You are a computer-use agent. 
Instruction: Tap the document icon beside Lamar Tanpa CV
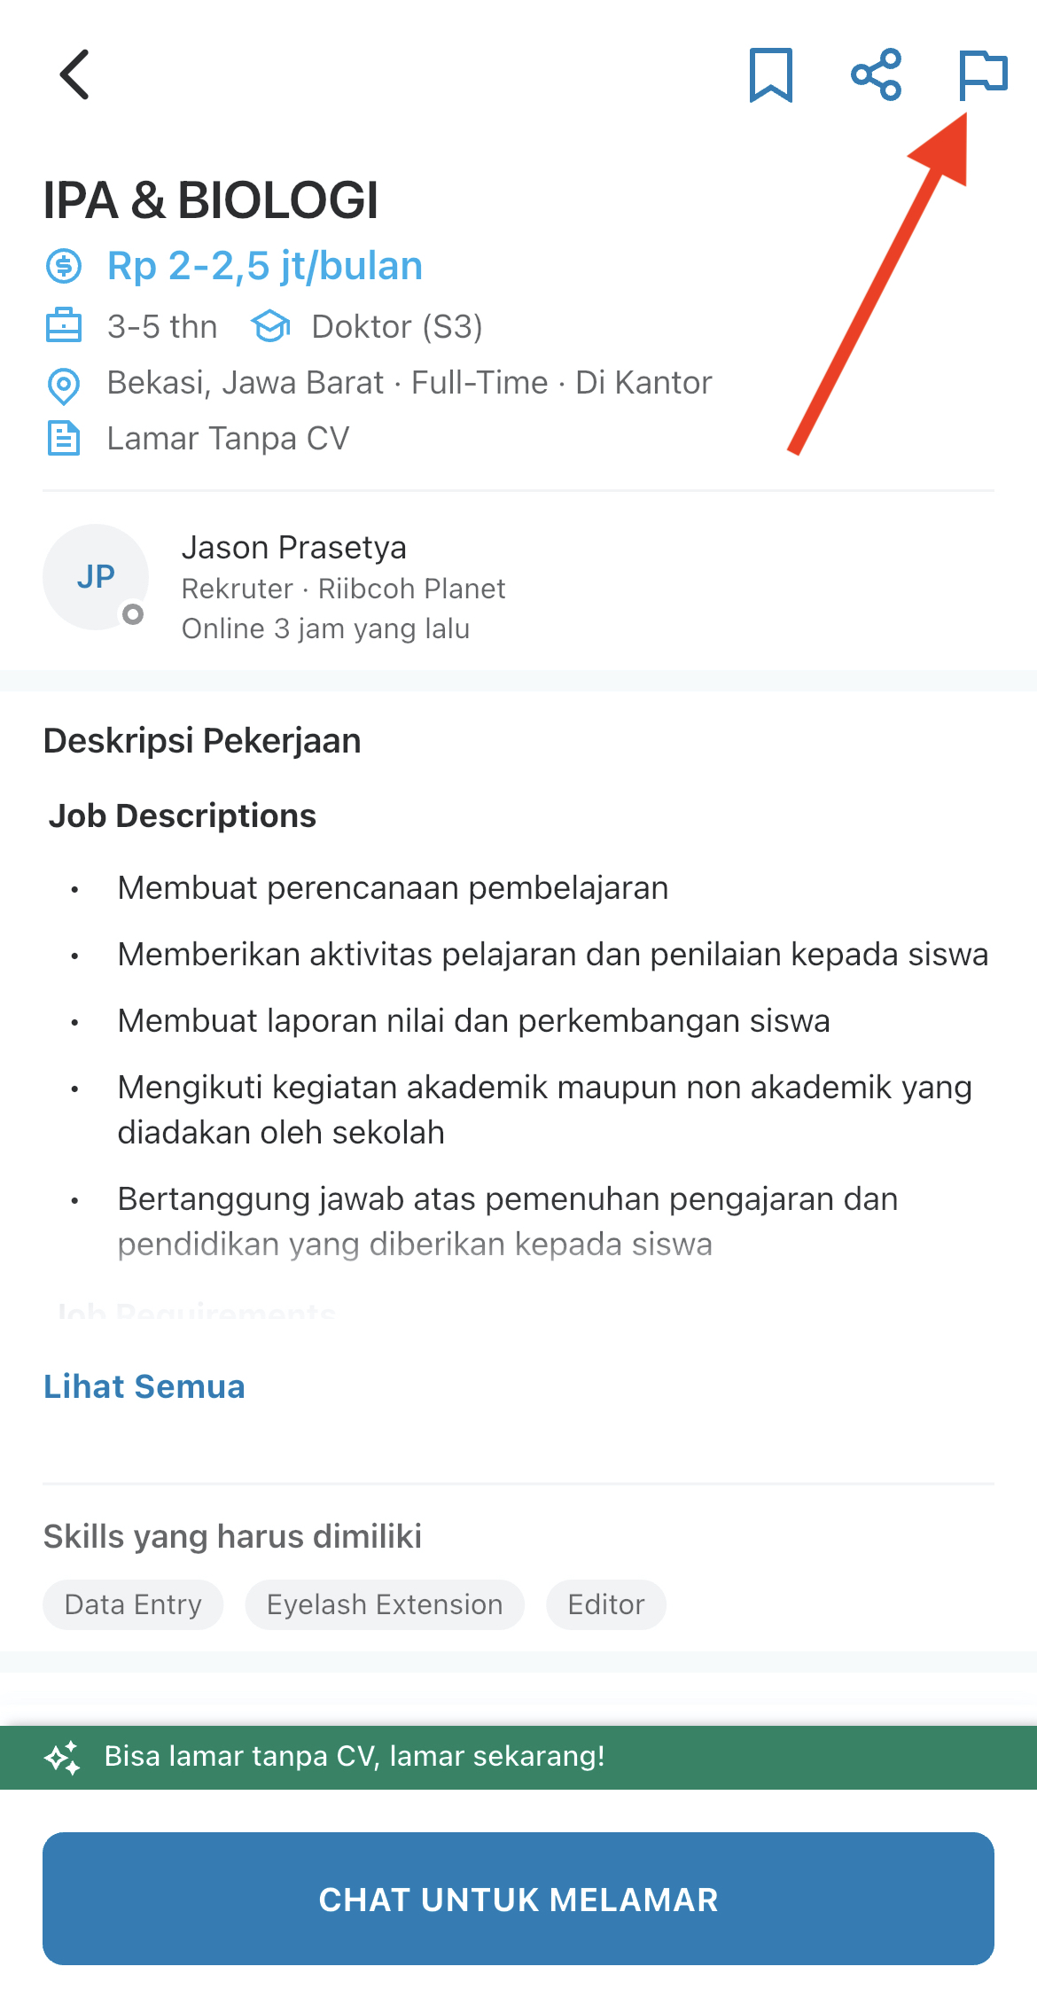(64, 439)
